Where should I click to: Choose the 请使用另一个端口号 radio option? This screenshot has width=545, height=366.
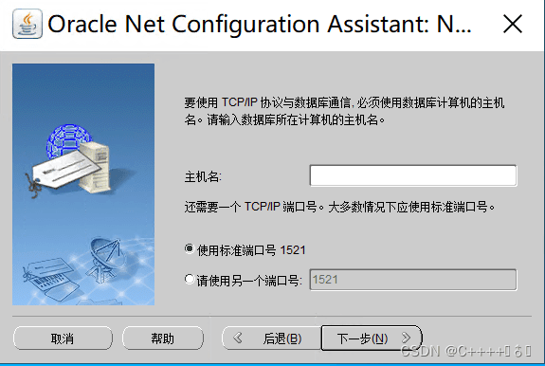190,279
